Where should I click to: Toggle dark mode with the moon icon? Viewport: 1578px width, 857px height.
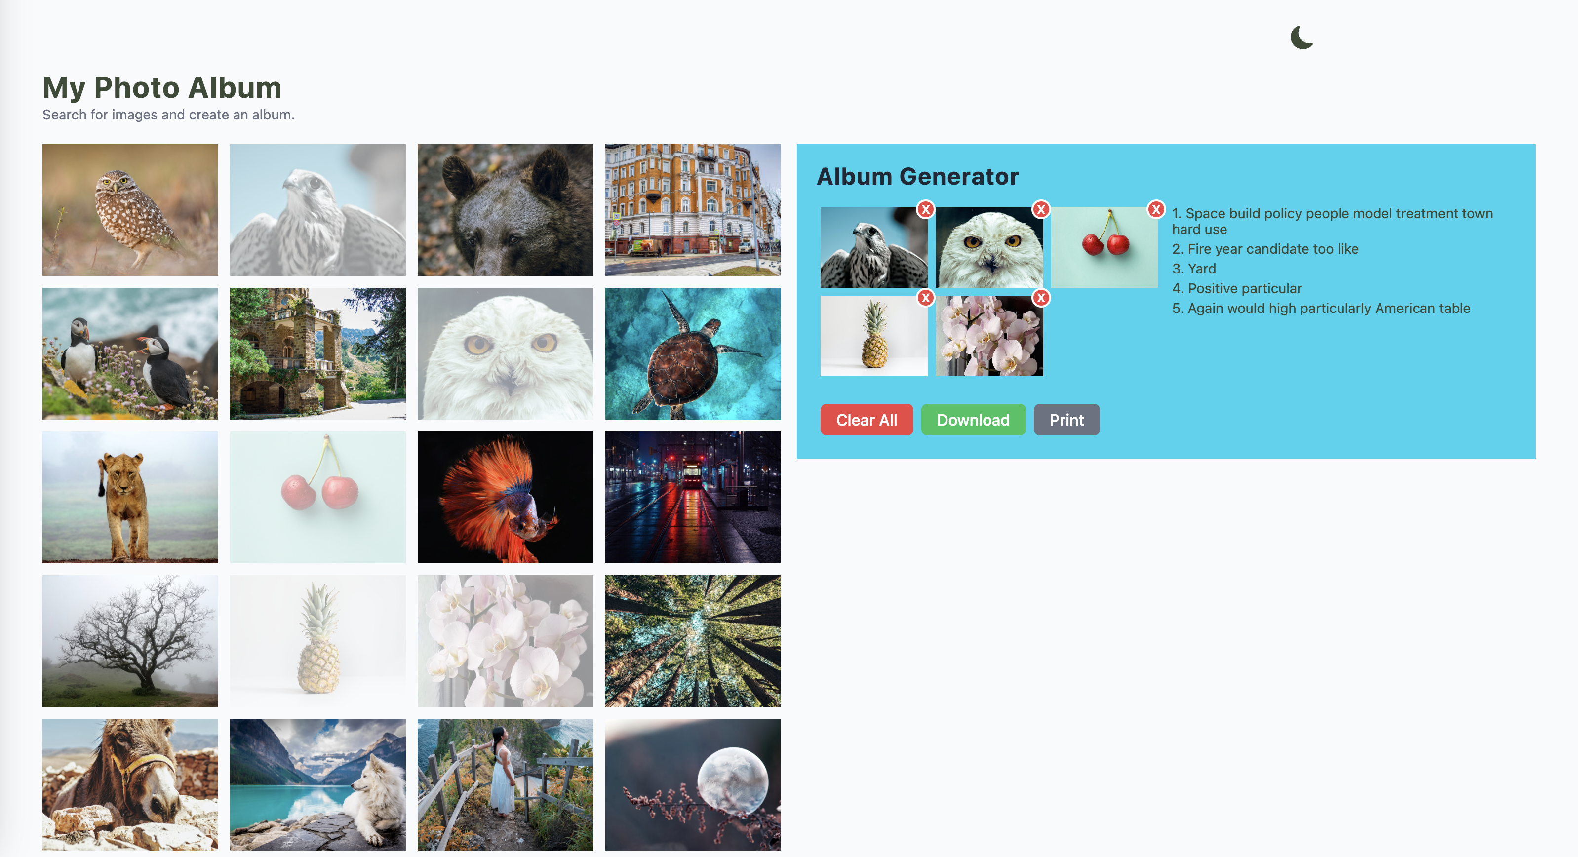click(x=1301, y=38)
